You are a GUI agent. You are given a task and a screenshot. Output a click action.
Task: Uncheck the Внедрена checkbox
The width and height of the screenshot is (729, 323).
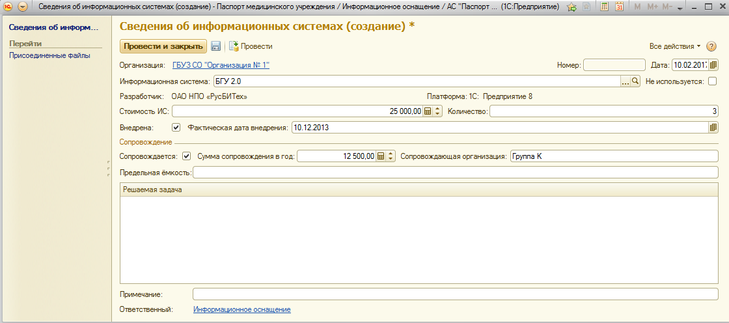[176, 128]
